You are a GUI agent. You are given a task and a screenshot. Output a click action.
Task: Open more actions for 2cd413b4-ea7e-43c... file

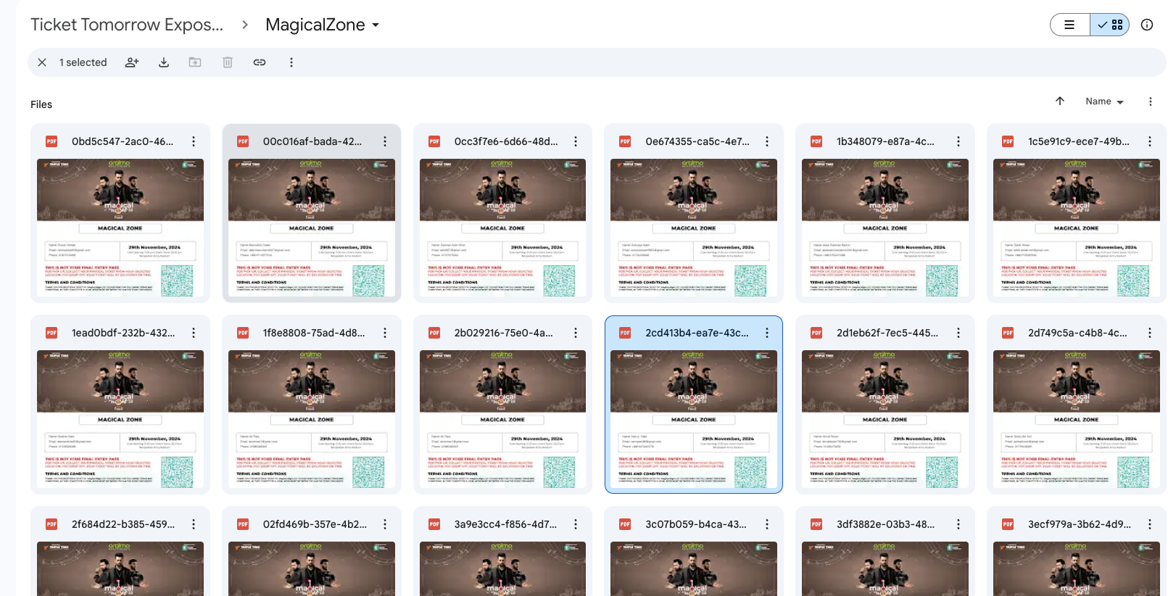[767, 333]
